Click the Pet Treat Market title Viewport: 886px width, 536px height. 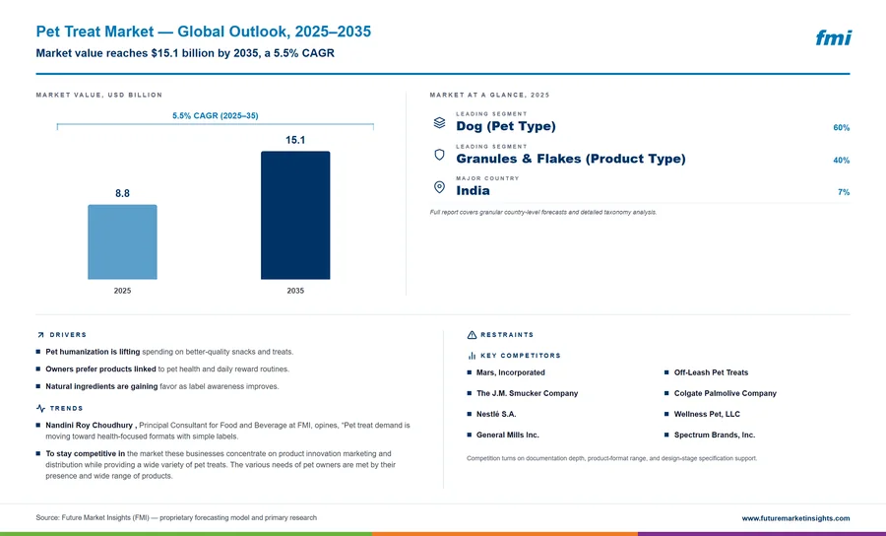[x=204, y=32]
